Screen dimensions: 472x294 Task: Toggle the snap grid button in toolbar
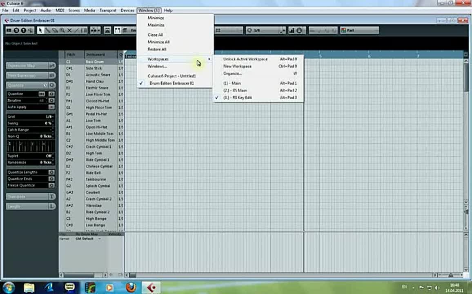click(x=219, y=30)
